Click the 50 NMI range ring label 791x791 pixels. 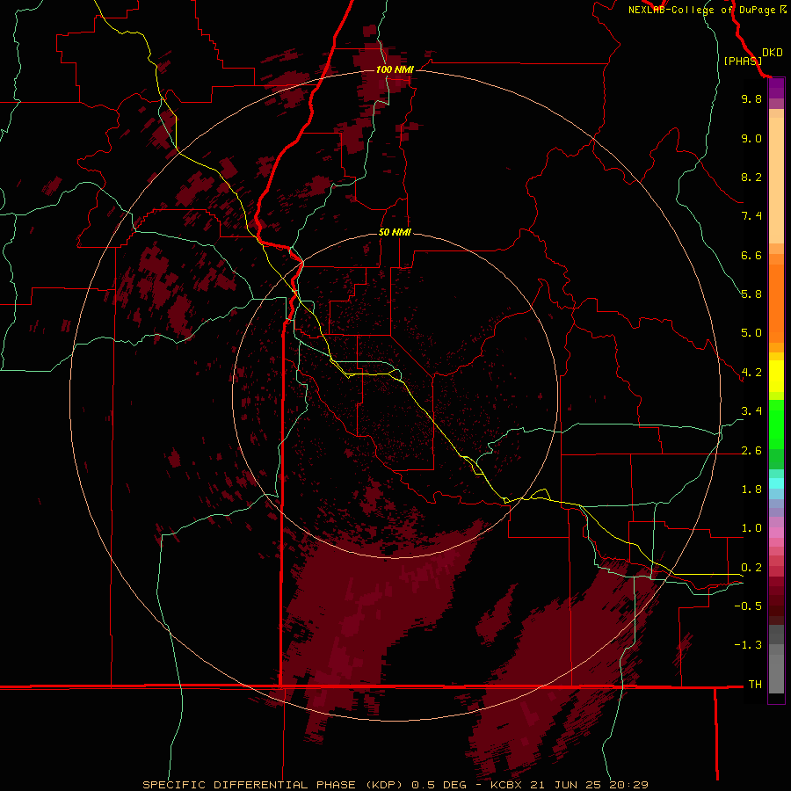click(x=395, y=232)
